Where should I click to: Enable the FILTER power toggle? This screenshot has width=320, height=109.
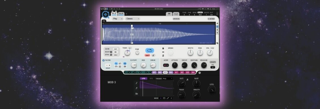click(103, 60)
